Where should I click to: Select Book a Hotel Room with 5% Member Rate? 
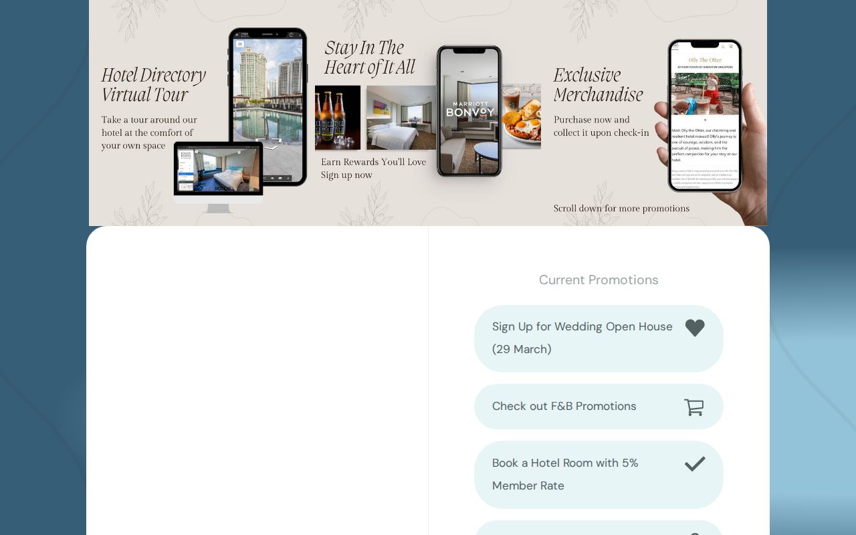pyautogui.click(x=599, y=475)
